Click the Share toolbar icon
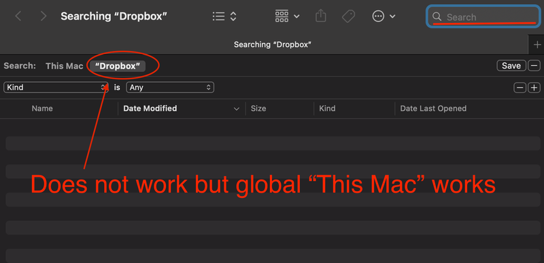 321,16
